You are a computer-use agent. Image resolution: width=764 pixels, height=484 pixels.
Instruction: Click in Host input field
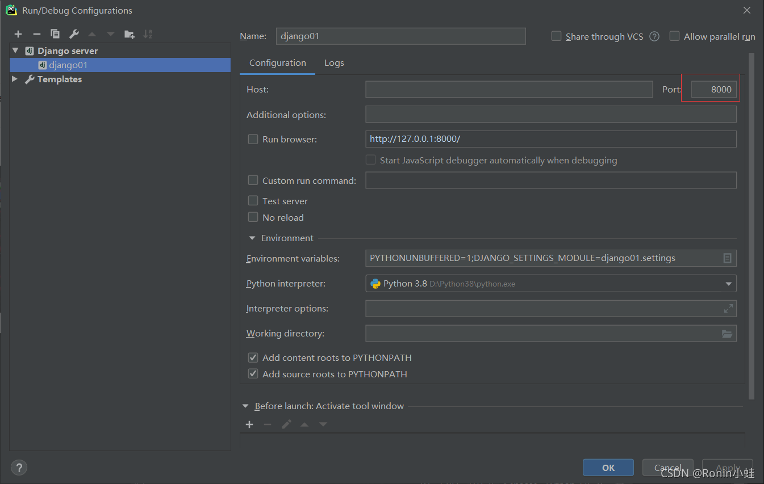click(509, 90)
